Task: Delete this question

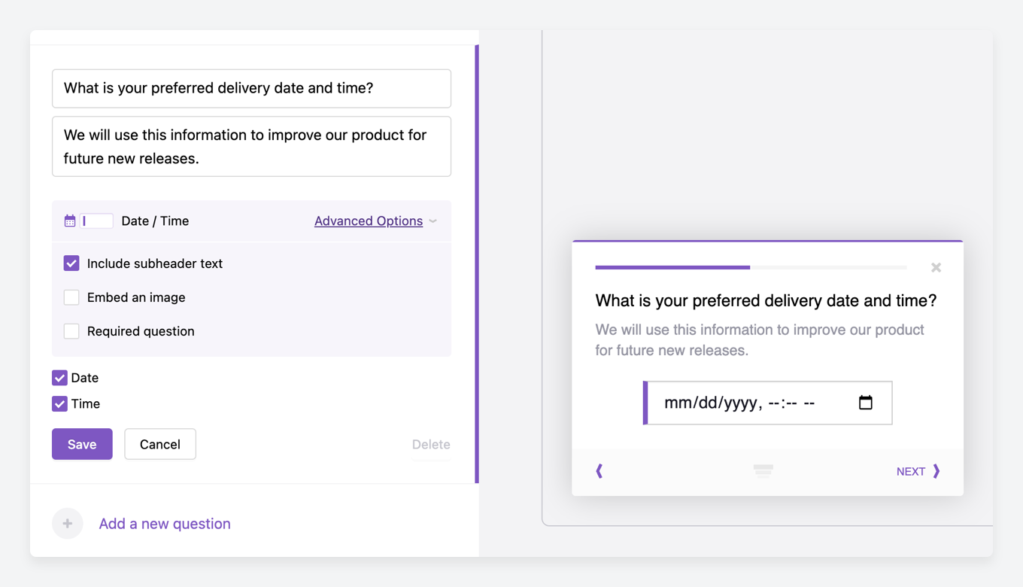Action: (x=431, y=445)
